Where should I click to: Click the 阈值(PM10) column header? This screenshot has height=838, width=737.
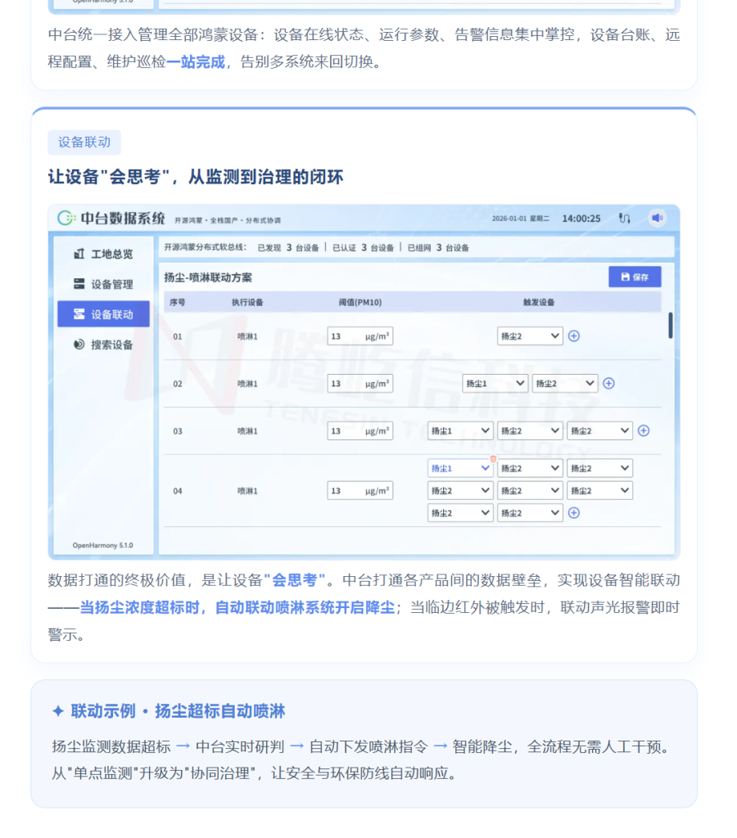coord(360,303)
